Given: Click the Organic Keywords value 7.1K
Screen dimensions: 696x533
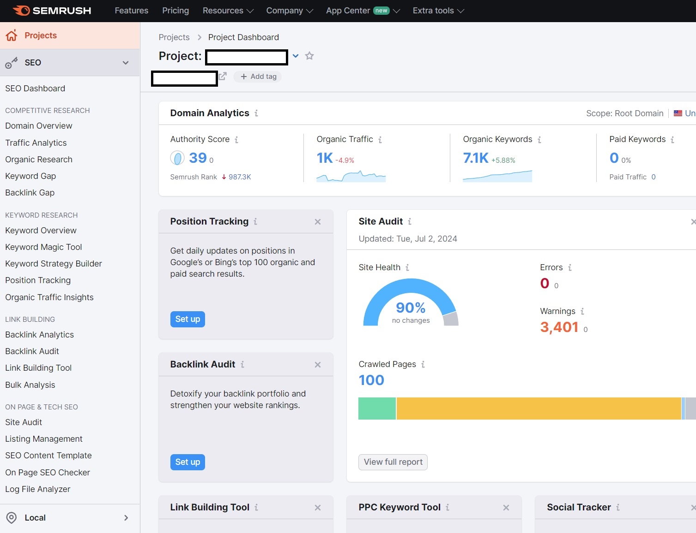Looking at the screenshot, I should (476, 158).
